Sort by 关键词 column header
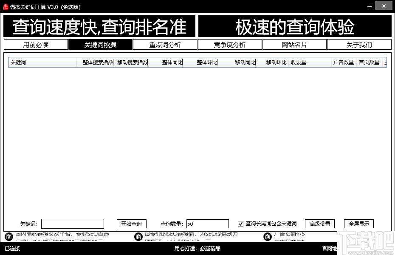This screenshot has height=255, width=395. pyautogui.click(x=42, y=62)
